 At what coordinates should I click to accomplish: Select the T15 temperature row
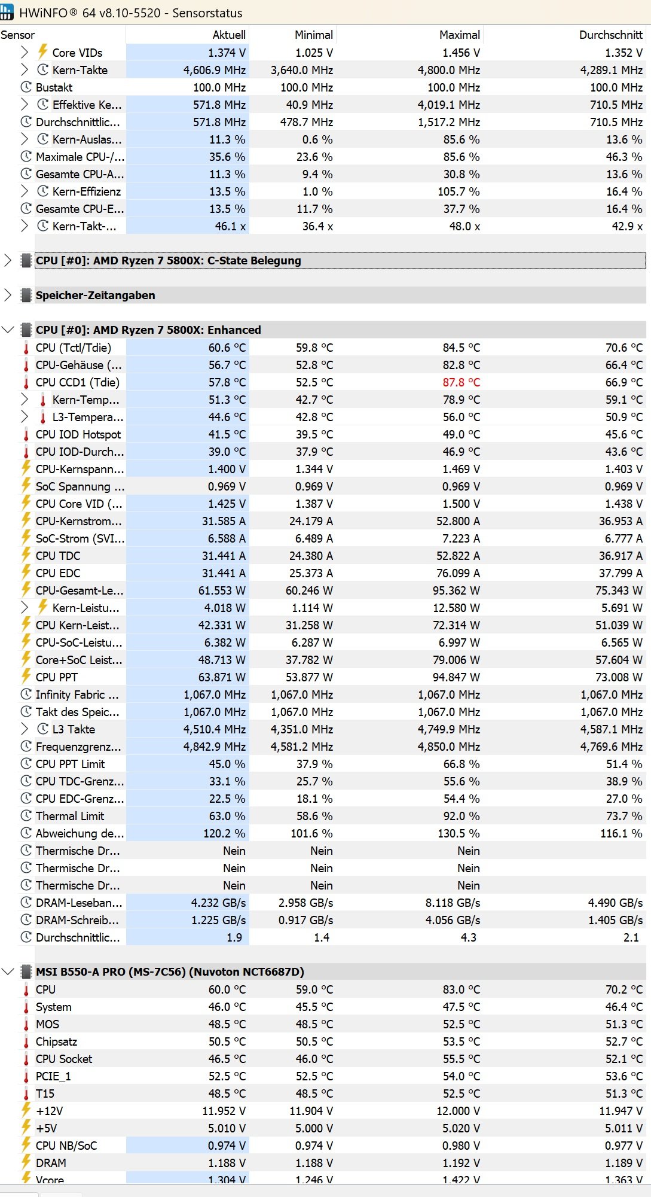pos(323,1094)
